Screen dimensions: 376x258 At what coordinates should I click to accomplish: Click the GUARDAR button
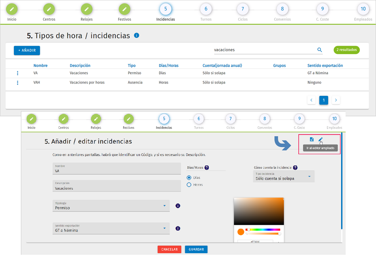click(196, 249)
